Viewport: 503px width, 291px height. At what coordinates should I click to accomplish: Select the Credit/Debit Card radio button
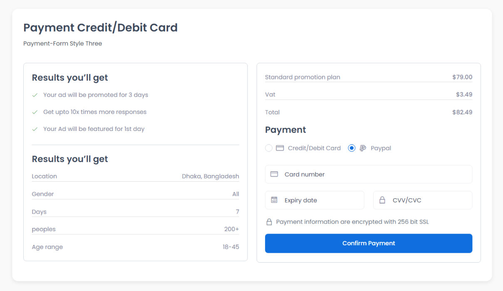tap(269, 148)
